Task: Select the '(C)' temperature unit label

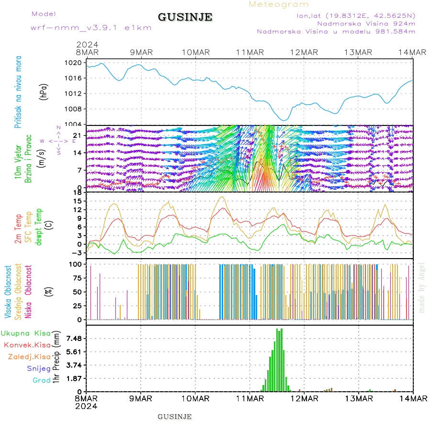Action: (x=49, y=225)
